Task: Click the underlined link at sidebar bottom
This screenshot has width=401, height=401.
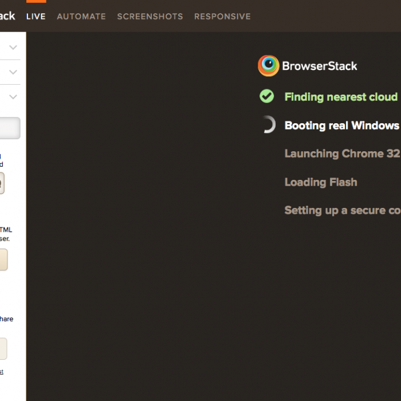Action: [2, 372]
